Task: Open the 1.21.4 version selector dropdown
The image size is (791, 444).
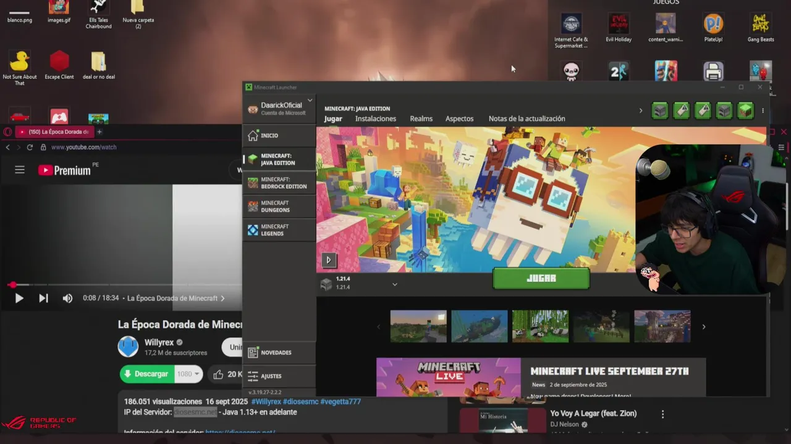Action: [x=358, y=284]
